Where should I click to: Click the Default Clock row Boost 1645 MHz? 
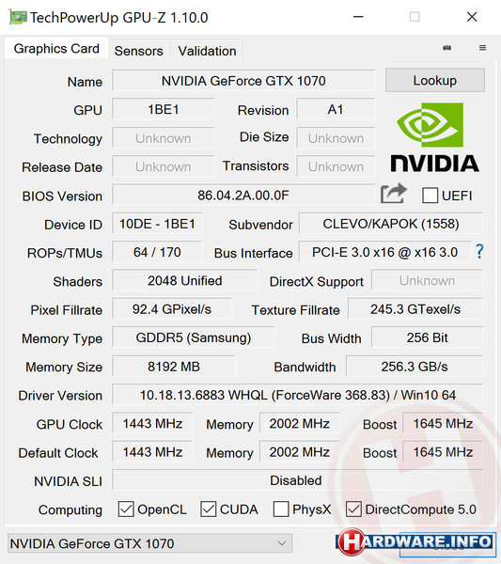coord(443,452)
